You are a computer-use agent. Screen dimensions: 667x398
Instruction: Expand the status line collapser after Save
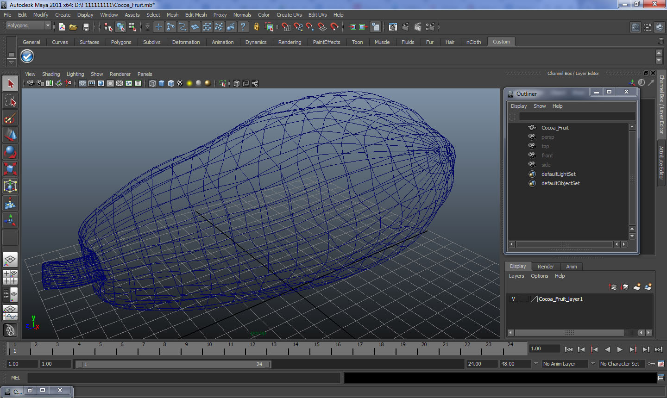tap(94, 27)
